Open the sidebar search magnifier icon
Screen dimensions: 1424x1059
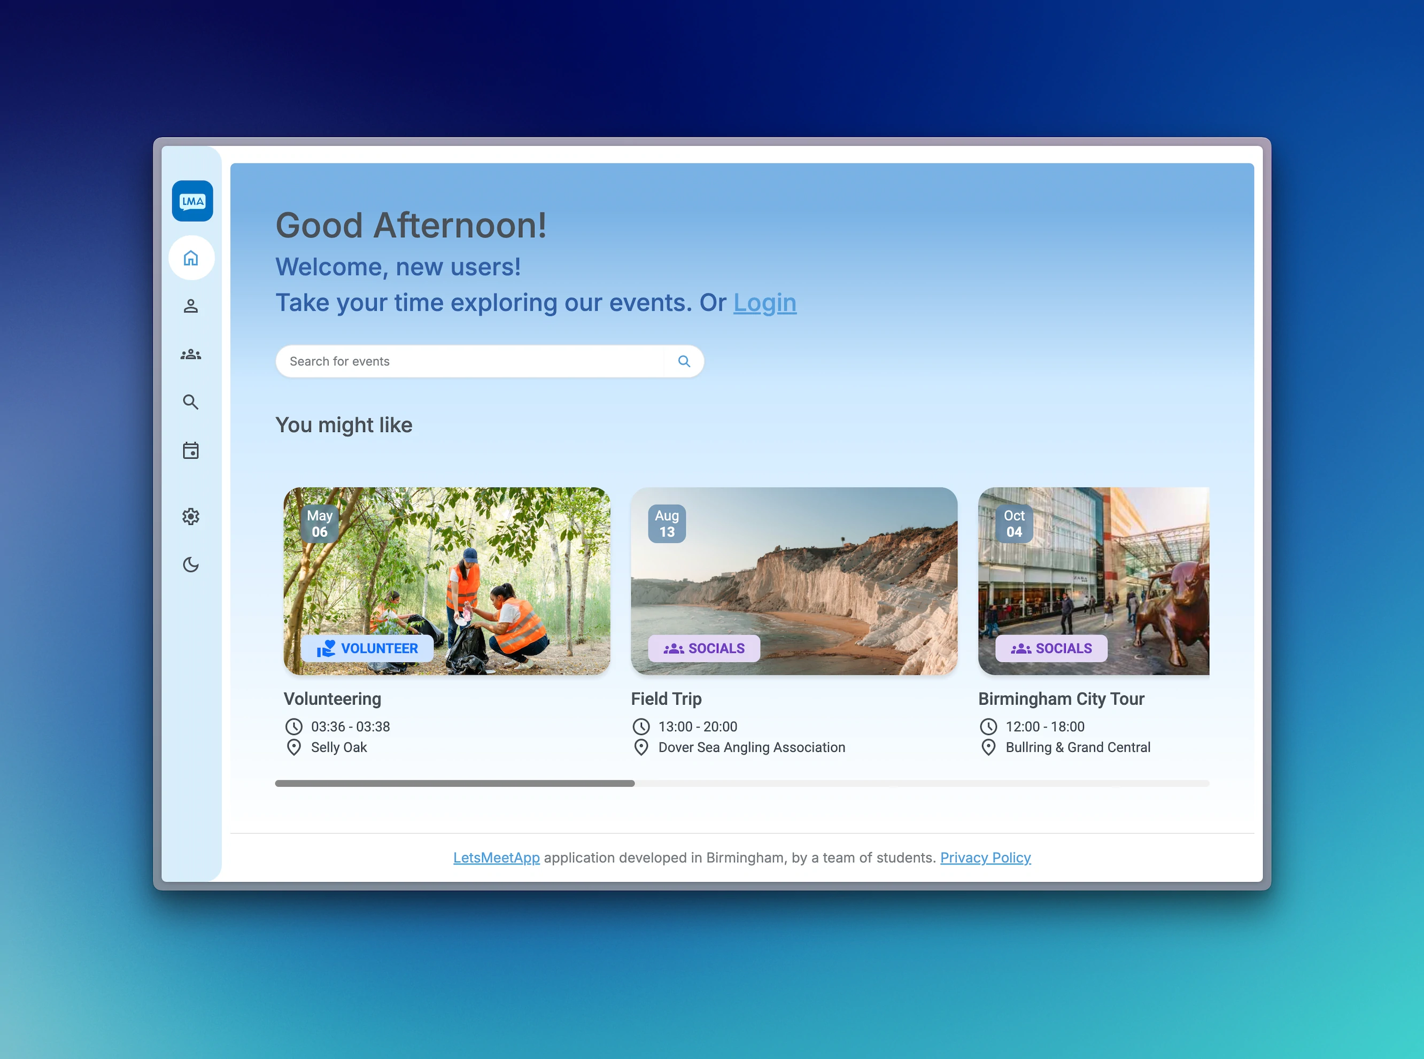coord(191,402)
